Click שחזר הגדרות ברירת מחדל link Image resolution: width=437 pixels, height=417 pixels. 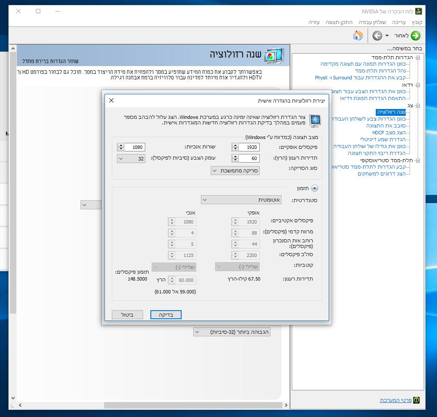[x=51, y=61]
